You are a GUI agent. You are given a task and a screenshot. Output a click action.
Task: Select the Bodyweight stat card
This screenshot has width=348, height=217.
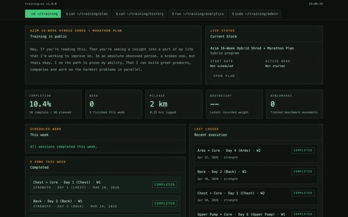[234, 104]
